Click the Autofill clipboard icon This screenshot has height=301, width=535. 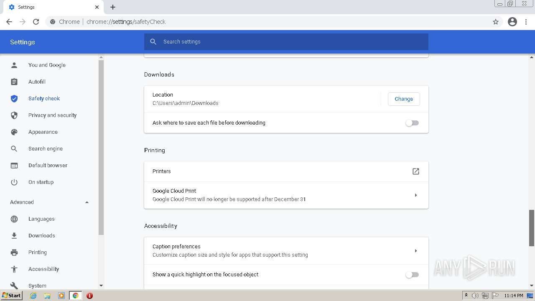point(14,82)
